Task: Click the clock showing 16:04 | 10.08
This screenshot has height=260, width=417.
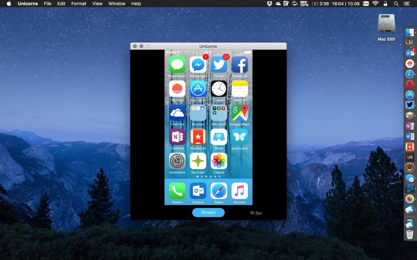Action: coord(346,4)
